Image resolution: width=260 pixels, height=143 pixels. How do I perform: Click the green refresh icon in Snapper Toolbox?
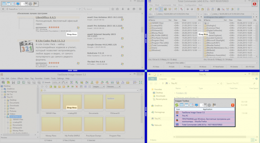coord(177,105)
